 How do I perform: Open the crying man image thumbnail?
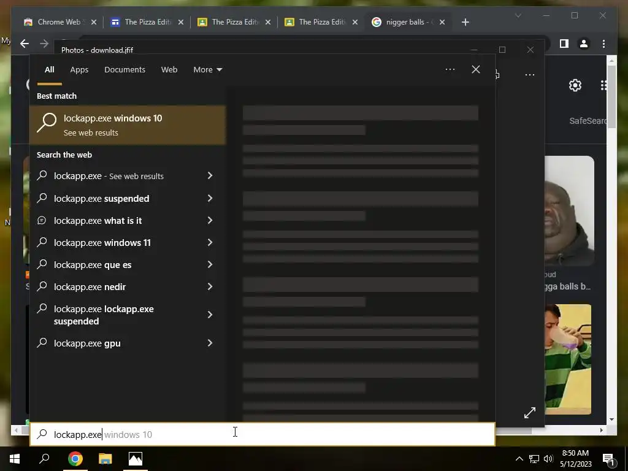coord(569,211)
